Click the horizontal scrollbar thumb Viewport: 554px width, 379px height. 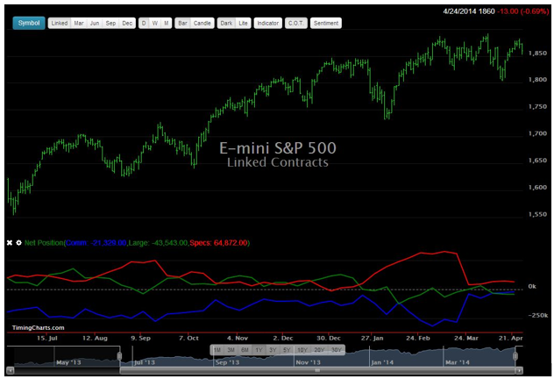click(x=317, y=370)
